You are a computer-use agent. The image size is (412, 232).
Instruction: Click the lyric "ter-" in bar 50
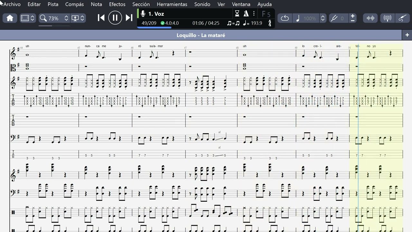(x=358, y=46)
